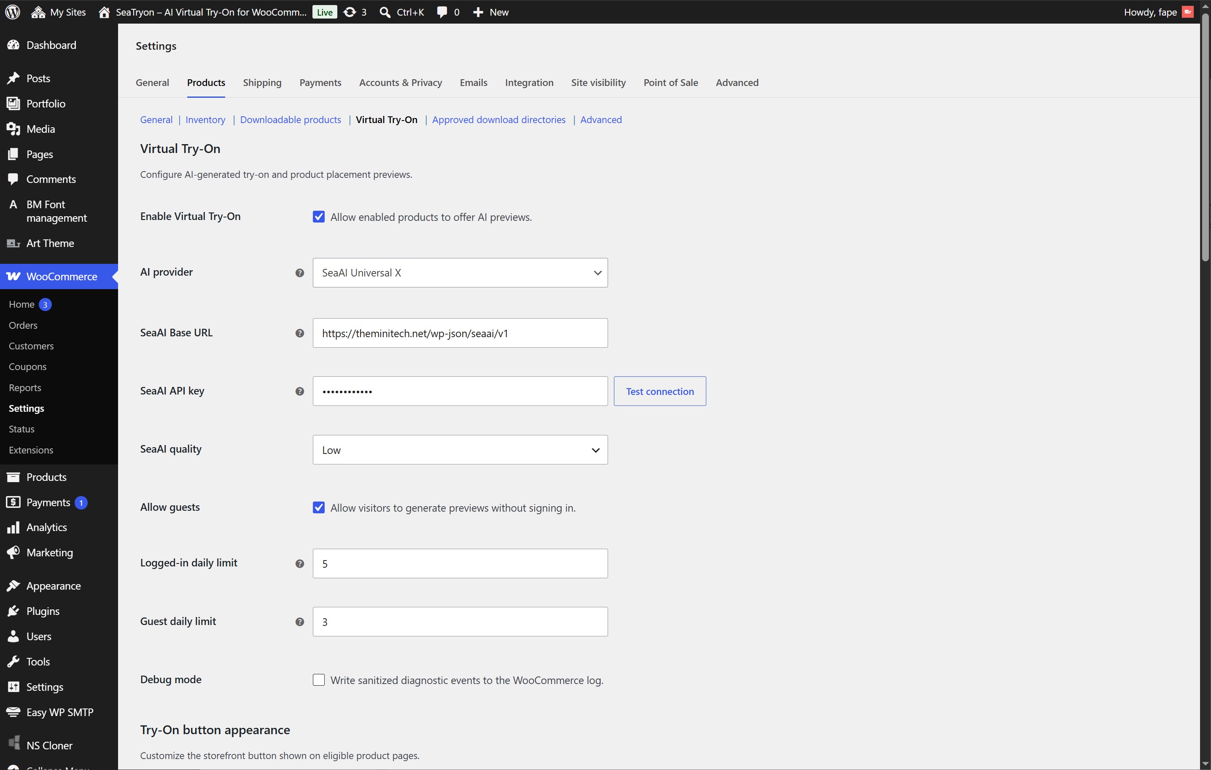Click into the SeaAI API key field
The width and height of the screenshot is (1211, 770).
[x=460, y=392]
